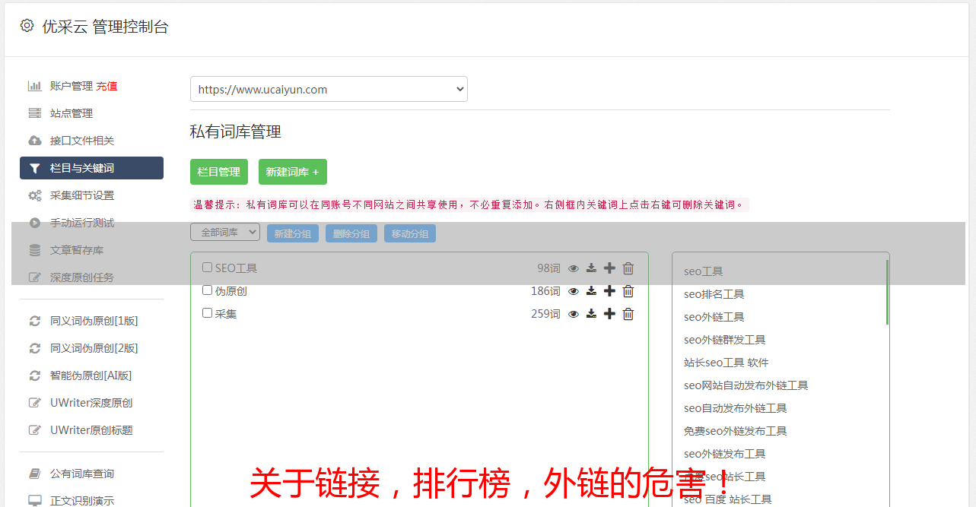
Task: Click the 新建分组 button
Action: tap(293, 233)
